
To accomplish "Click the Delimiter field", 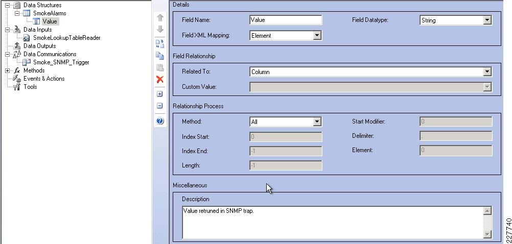I will point(456,136).
